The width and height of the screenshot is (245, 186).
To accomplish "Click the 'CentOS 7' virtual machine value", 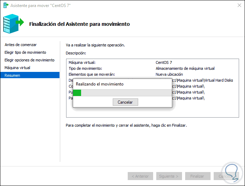I will [164, 62].
